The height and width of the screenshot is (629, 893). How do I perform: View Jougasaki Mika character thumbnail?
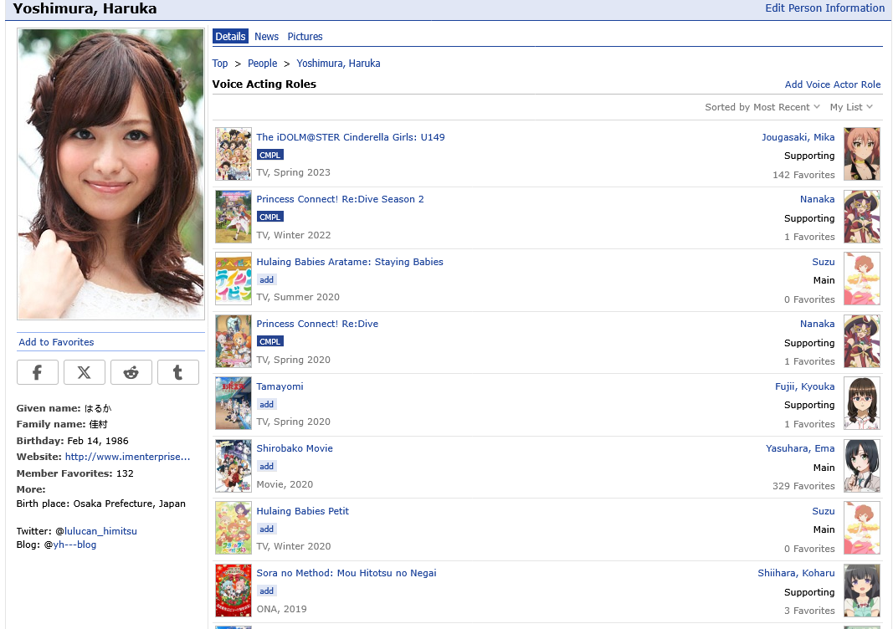[862, 154]
